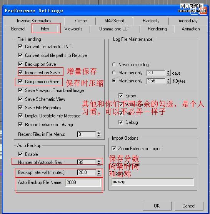Switch to Inverse Kinematics tab

pos(34,21)
